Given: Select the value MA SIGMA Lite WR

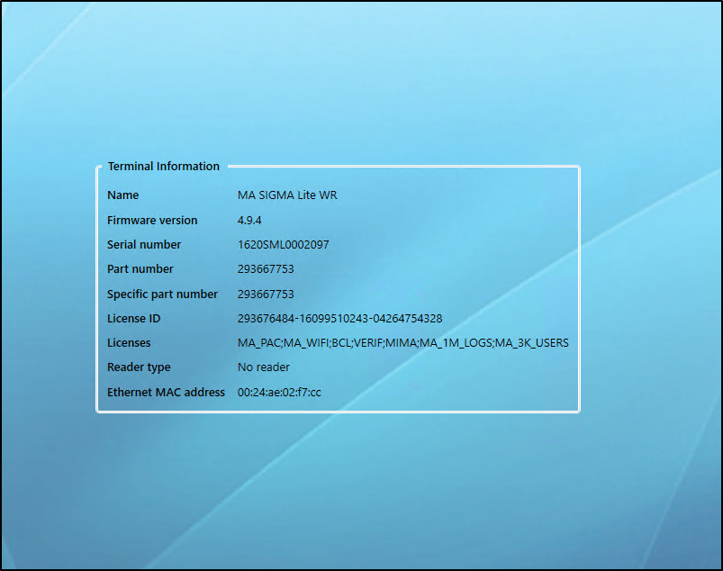Looking at the screenshot, I should (x=287, y=195).
